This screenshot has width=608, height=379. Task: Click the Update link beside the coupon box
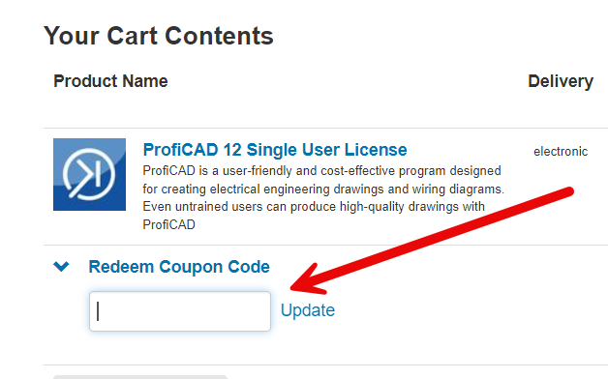tap(308, 310)
